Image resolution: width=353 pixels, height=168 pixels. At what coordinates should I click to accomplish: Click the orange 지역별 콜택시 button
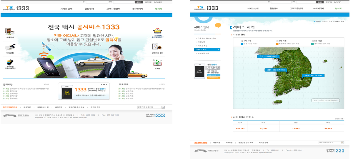pyautogui.click(x=214, y=78)
